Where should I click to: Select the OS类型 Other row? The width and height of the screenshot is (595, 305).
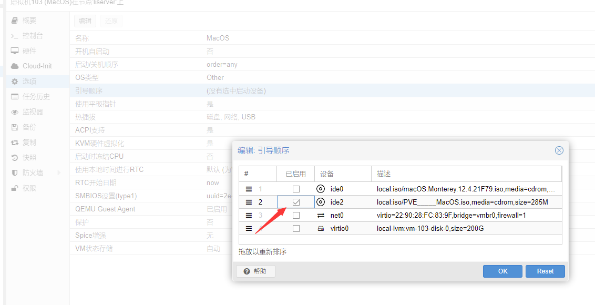tap(332, 77)
